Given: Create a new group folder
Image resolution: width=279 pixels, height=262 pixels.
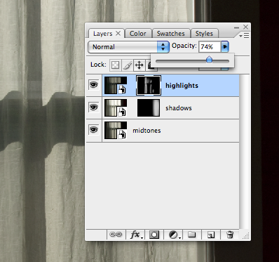Looking at the screenshot, I should 191,235.
